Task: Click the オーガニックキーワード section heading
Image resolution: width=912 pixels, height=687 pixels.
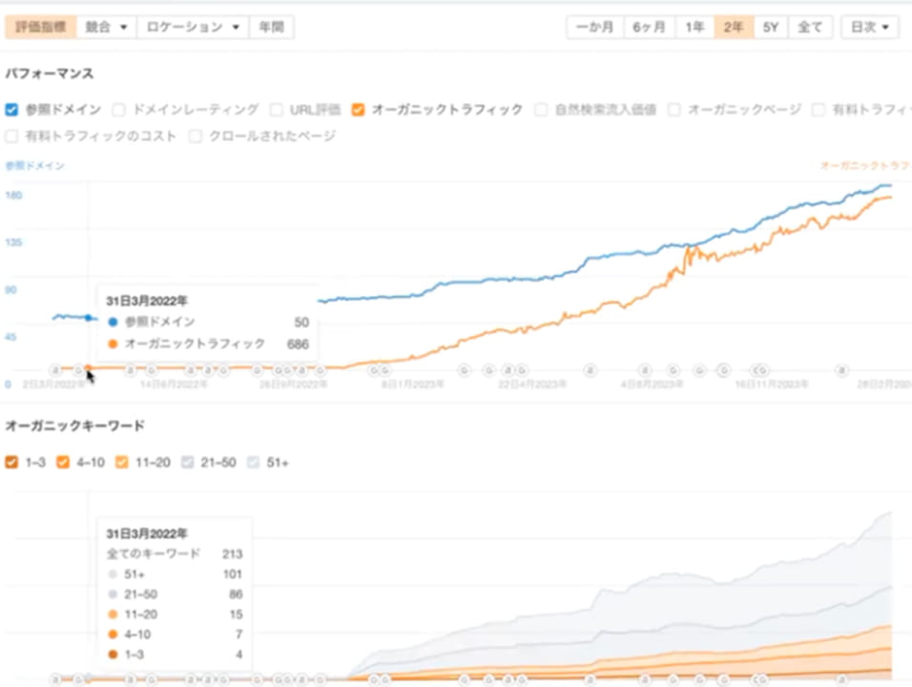Action: (75, 426)
